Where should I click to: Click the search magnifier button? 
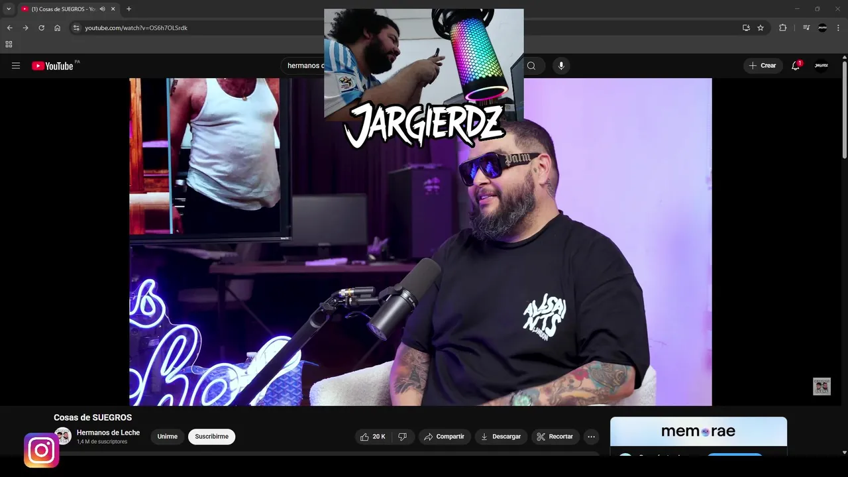coord(531,66)
